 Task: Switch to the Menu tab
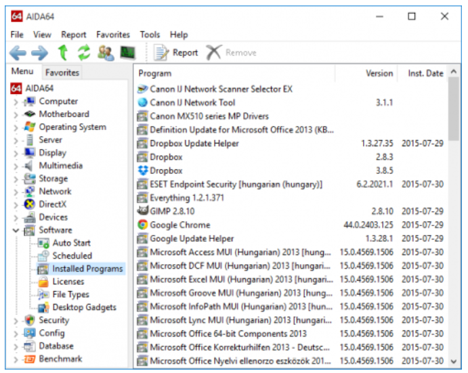(x=22, y=71)
